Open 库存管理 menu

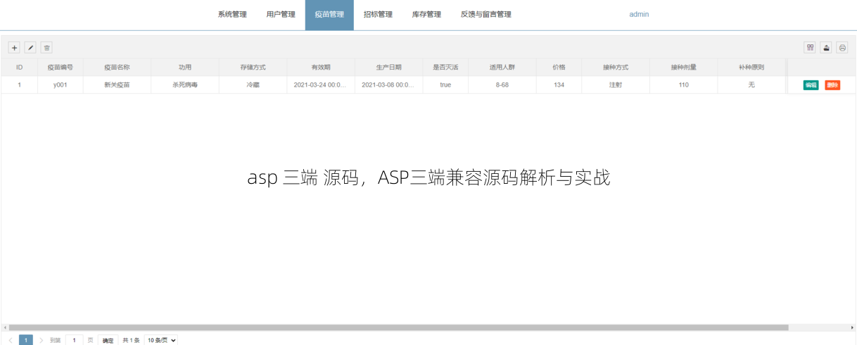tap(426, 14)
